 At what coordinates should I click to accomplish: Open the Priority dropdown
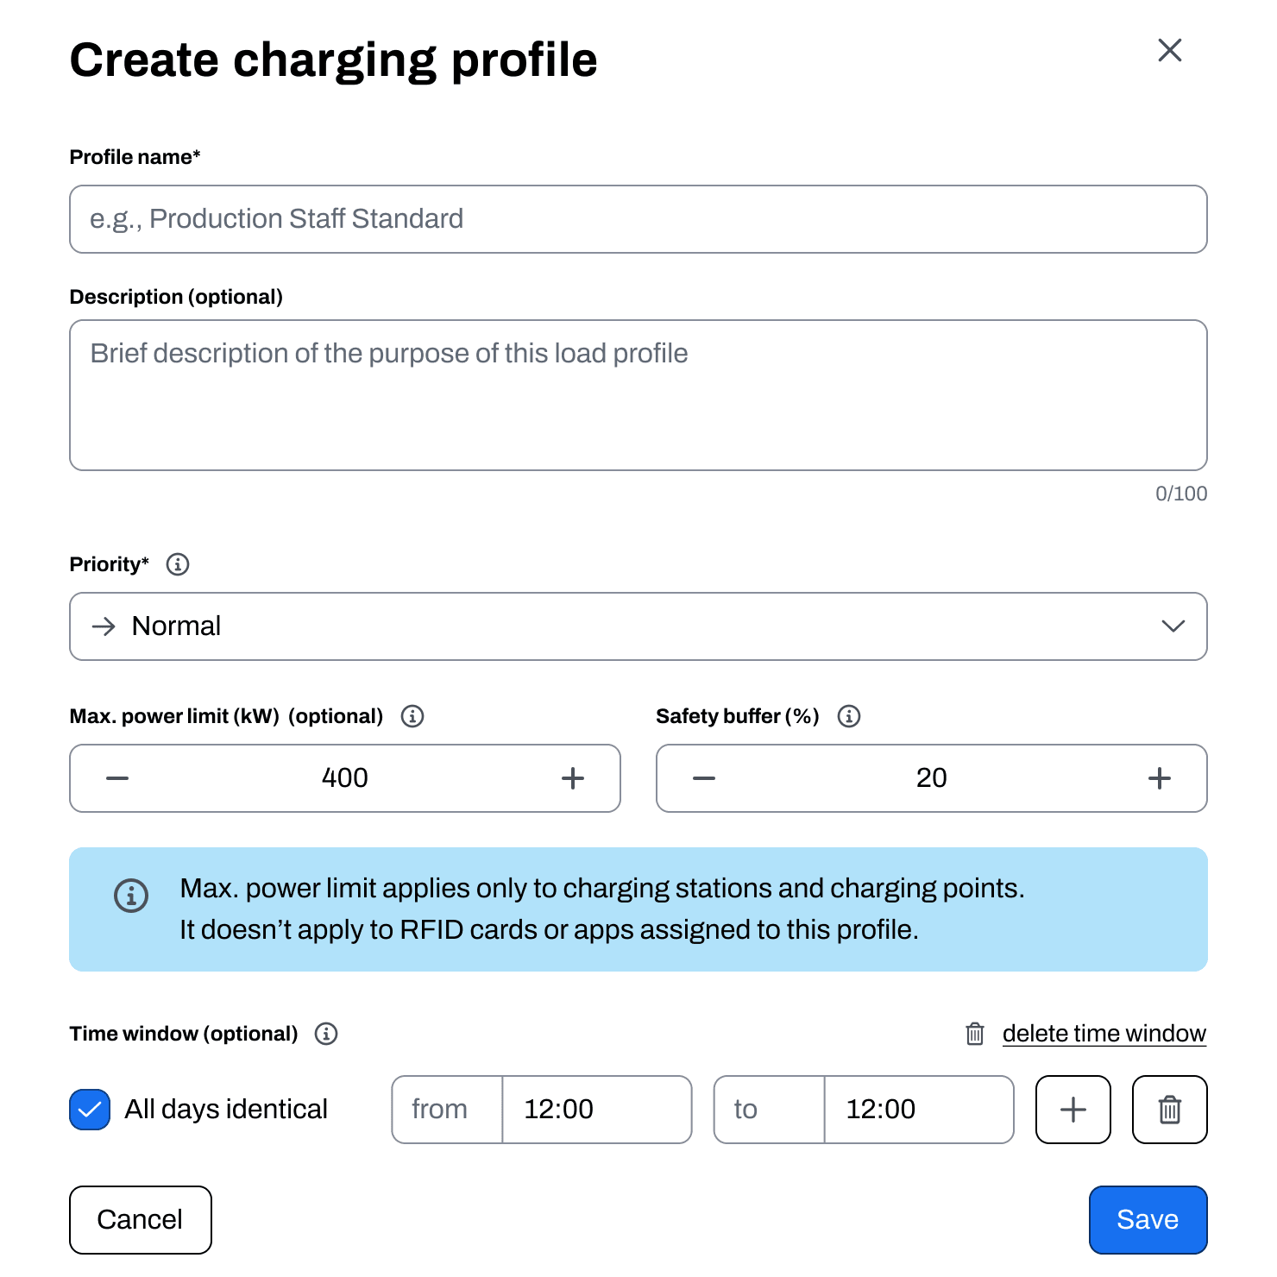pyautogui.click(x=638, y=626)
